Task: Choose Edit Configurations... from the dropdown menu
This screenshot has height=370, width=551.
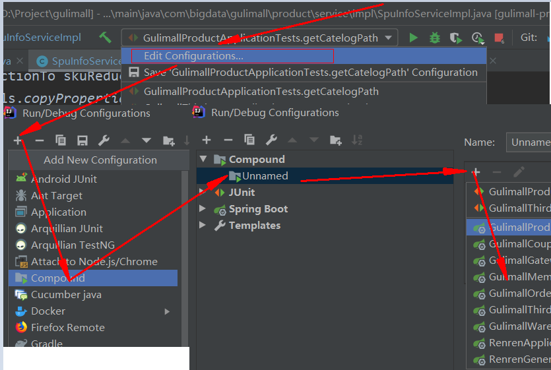Action: click(193, 56)
